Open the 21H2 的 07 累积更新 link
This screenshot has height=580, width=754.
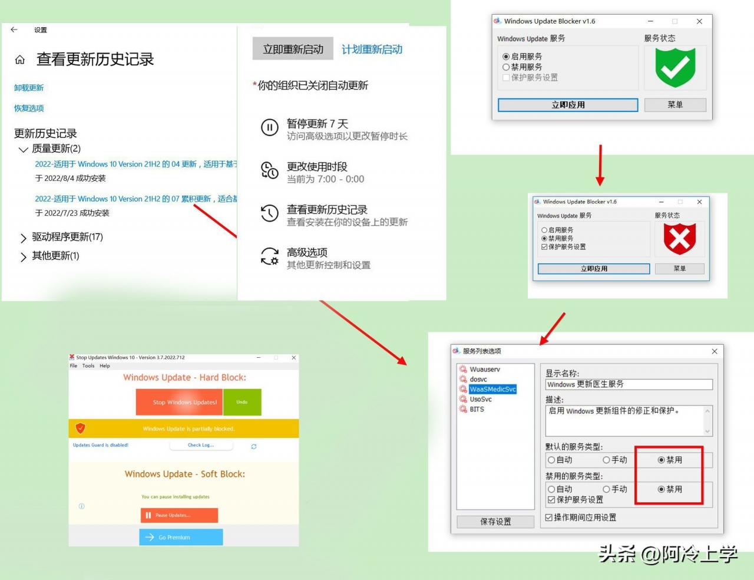click(x=135, y=199)
